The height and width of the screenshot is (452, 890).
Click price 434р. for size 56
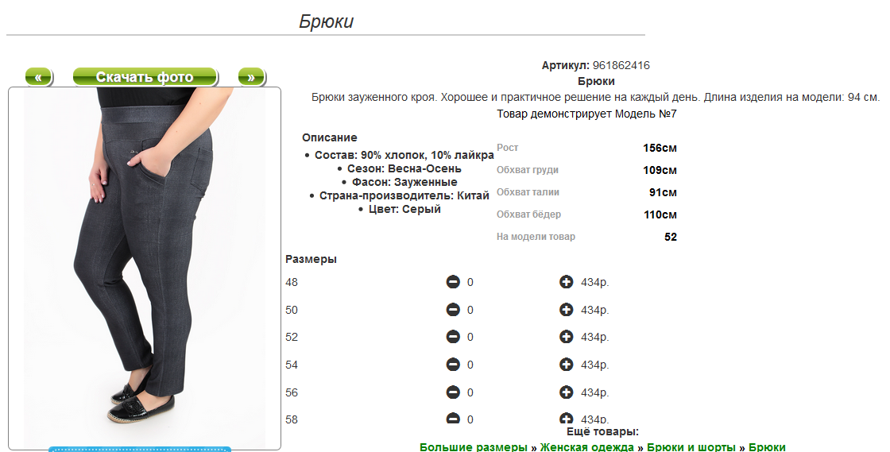(595, 392)
